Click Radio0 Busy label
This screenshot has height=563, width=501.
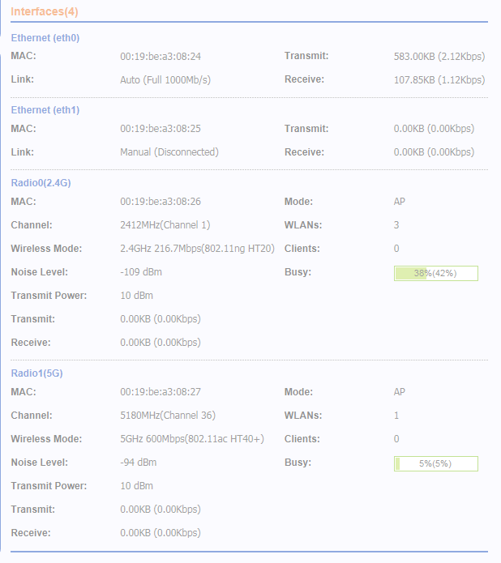298,272
